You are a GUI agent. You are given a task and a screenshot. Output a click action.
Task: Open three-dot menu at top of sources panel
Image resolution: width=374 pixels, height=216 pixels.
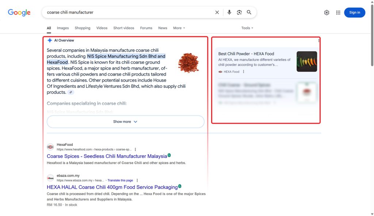click(x=318, y=41)
